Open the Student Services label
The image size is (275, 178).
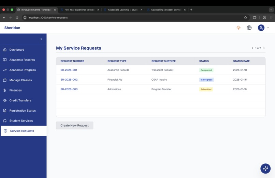click(x=21, y=121)
